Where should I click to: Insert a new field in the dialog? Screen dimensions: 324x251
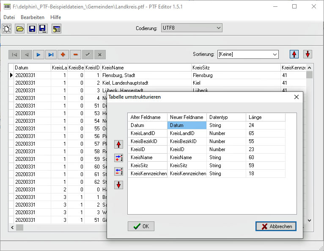[x=118, y=158]
